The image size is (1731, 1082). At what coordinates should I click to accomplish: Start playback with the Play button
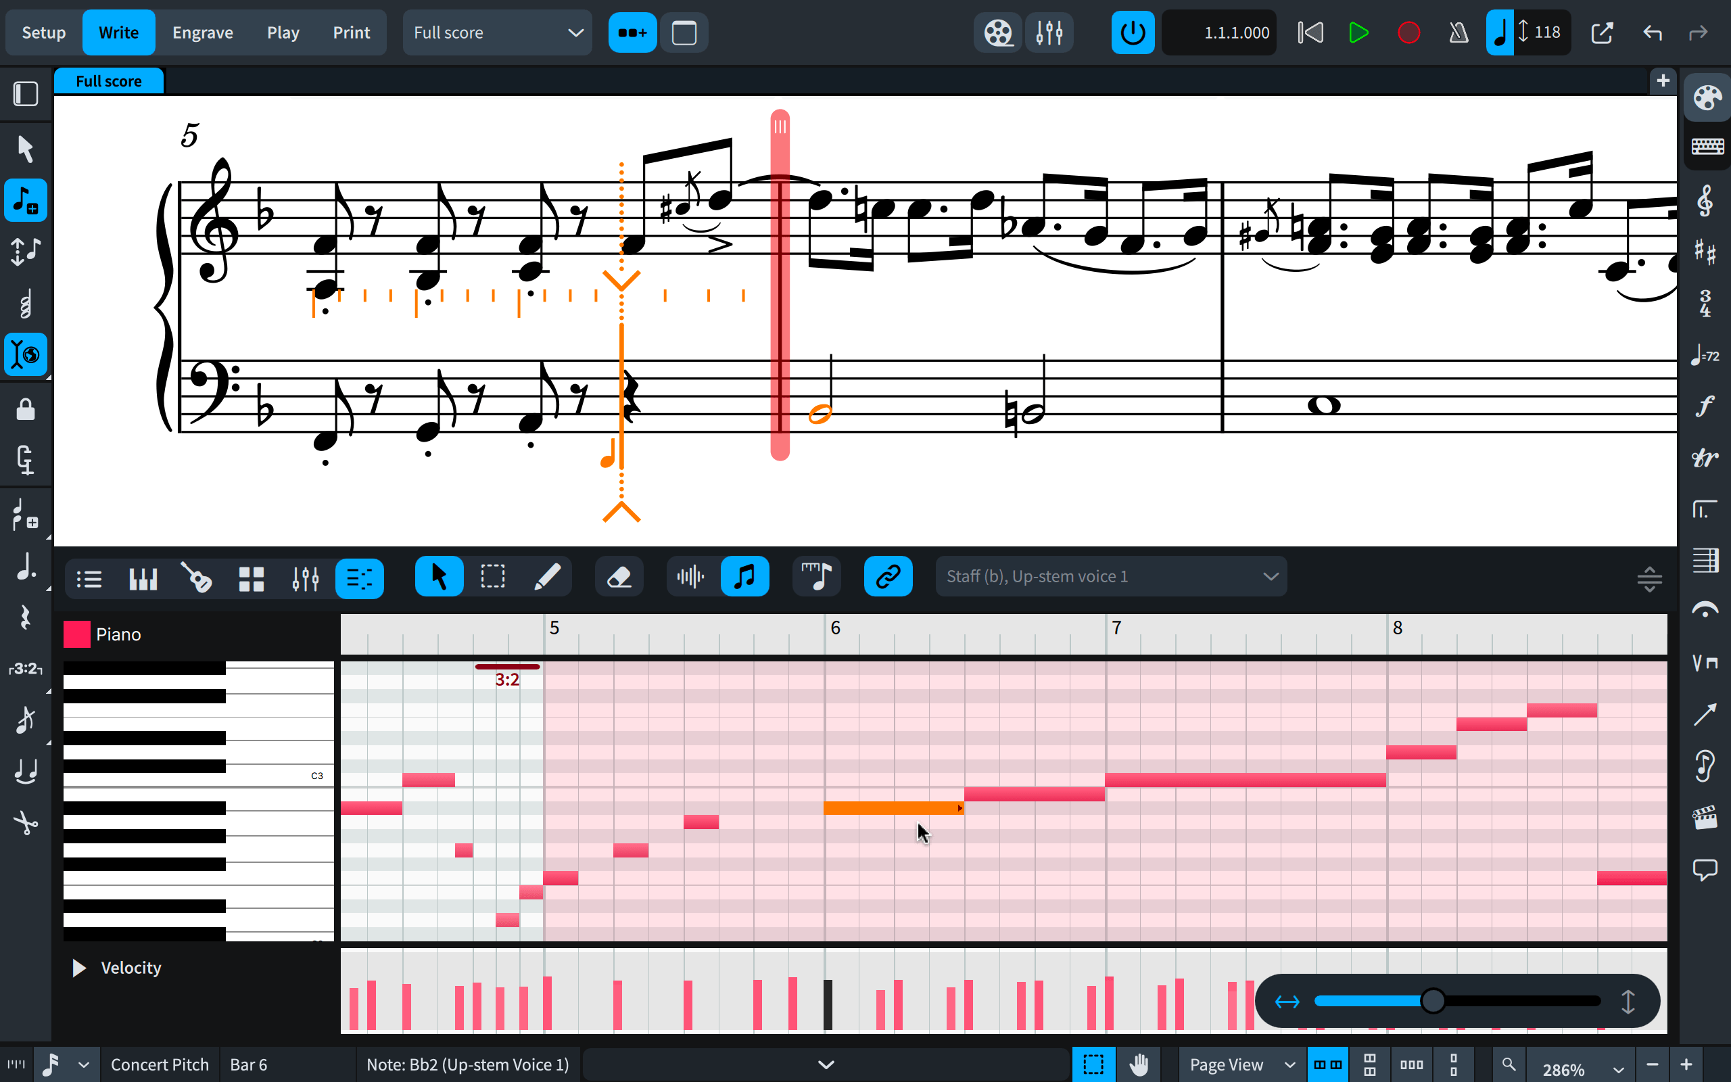pos(1358,32)
